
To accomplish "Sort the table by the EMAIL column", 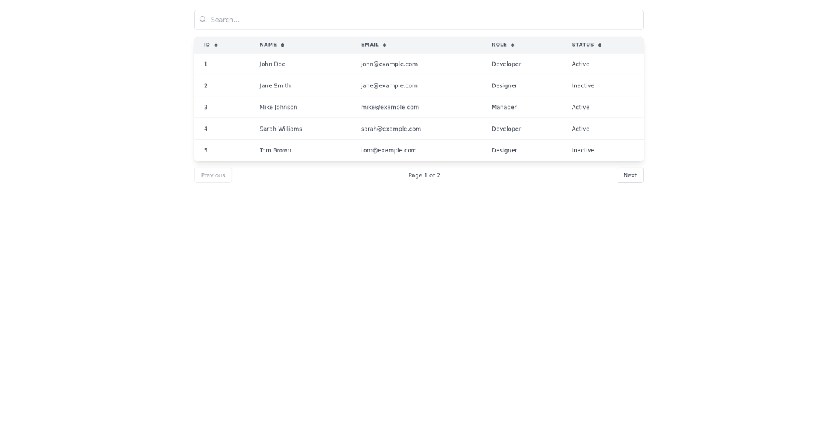I will click(370, 45).
